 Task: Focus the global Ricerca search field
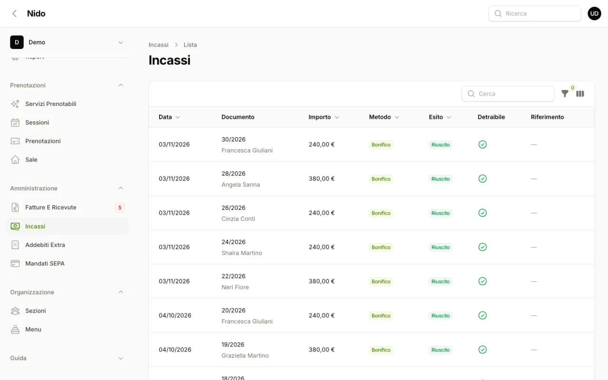tap(535, 13)
